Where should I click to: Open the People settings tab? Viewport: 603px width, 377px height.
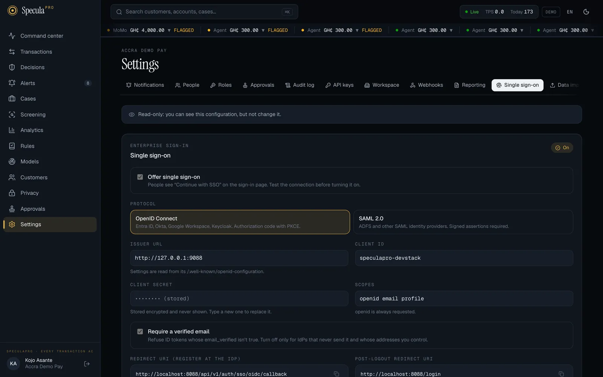coord(187,85)
